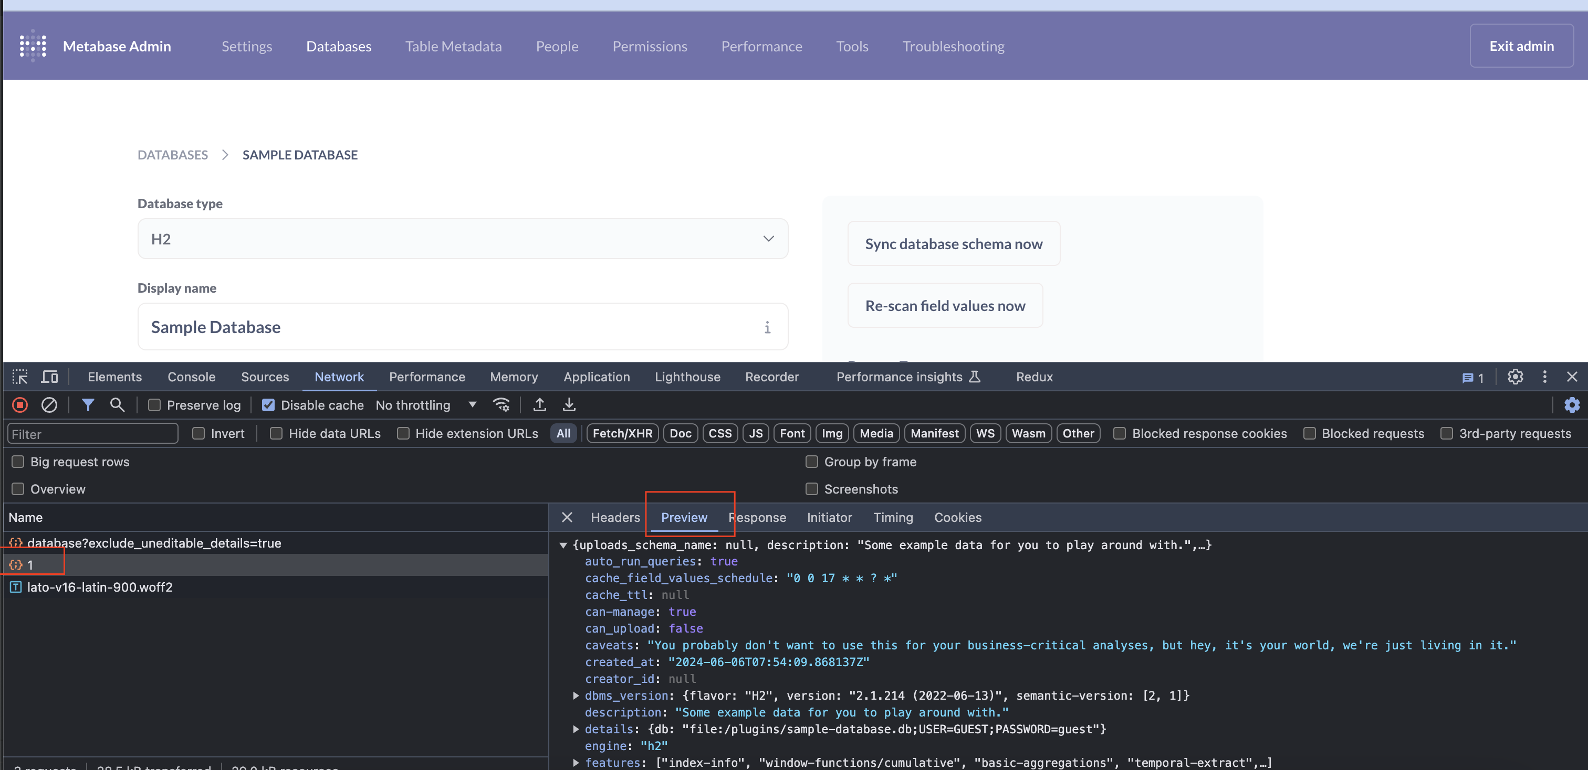Screen dimensions: 1588x770
Task: Select the inspect element picker icon
Action: coord(20,377)
